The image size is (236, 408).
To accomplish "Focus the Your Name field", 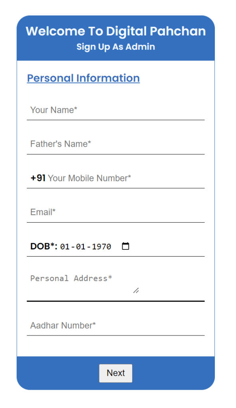I will coord(115,110).
